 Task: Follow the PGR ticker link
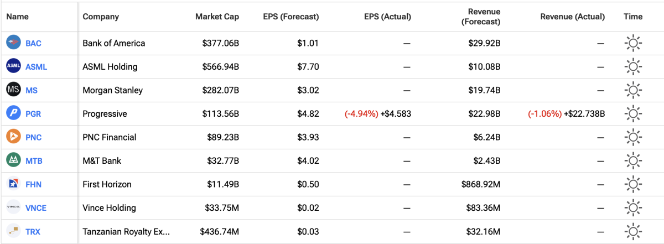point(33,113)
